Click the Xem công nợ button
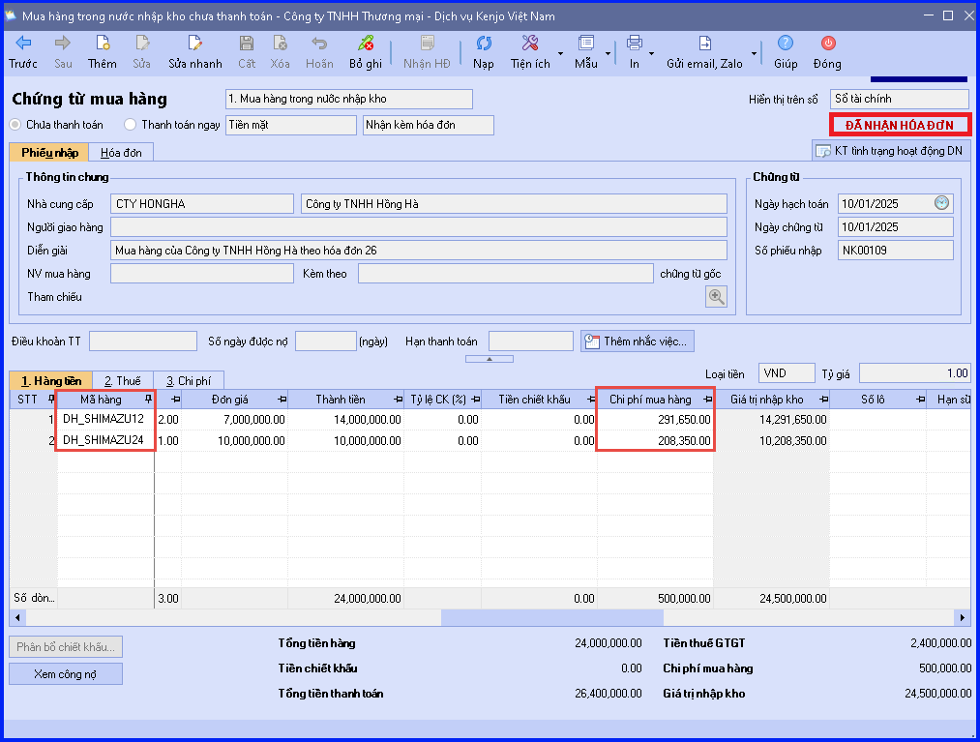Viewport: 980px width, 742px height. tap(66, 674)
